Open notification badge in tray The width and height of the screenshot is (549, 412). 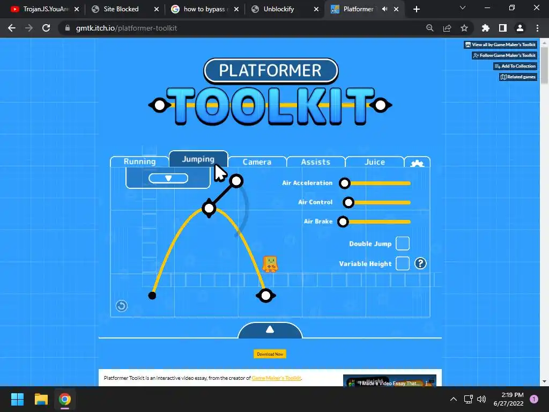tap(534, 399)
